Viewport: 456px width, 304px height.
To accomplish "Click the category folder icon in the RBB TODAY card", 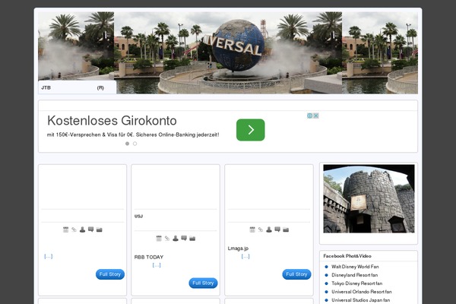I will click(192, 238).
